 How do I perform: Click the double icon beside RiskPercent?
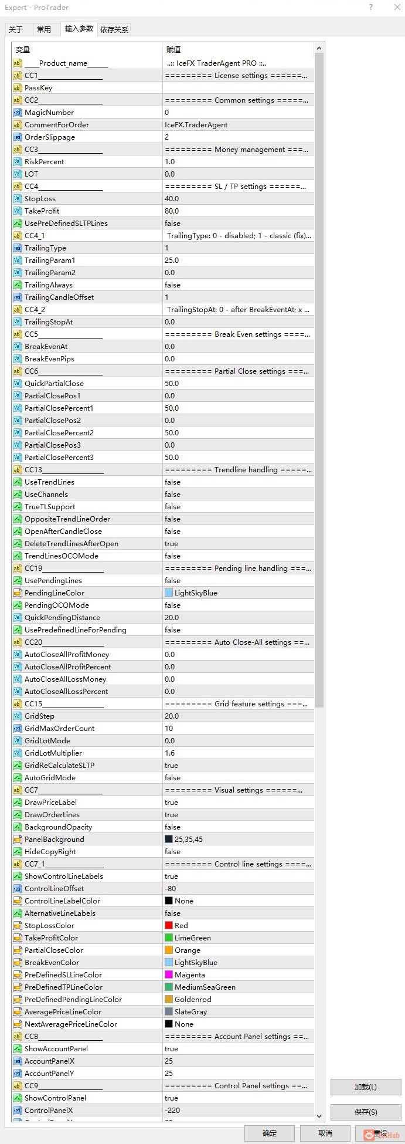point(17,162)
